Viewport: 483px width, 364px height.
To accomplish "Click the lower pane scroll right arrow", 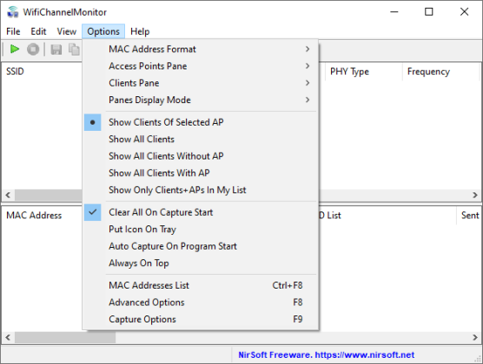I will (475, 337).
